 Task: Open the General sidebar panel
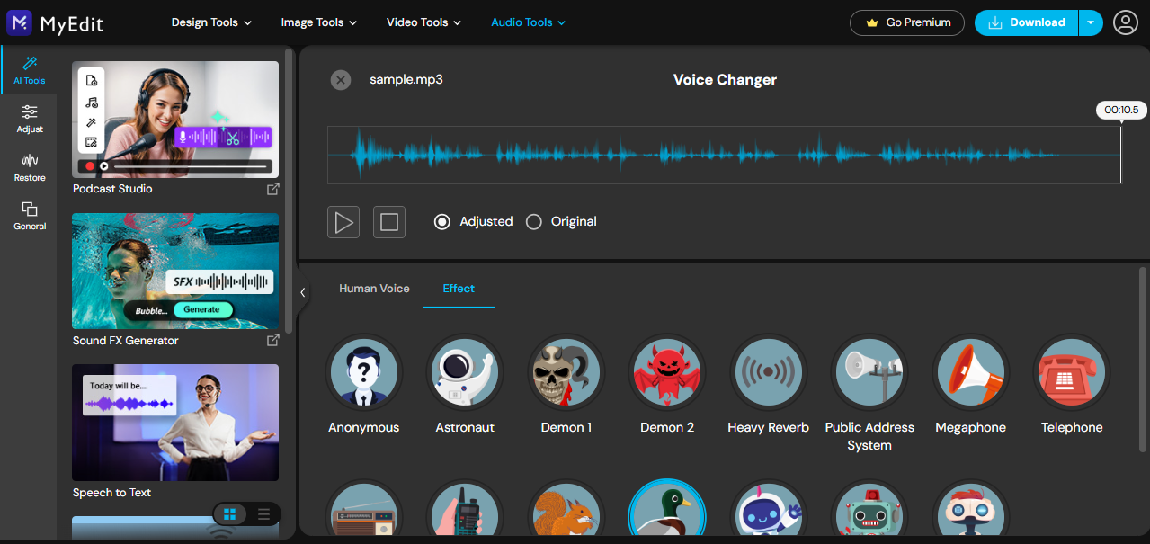click(x=29, y=216)
